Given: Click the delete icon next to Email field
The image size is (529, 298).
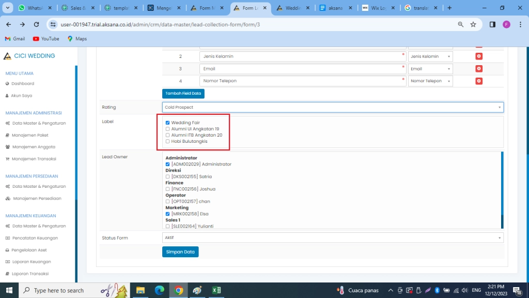Looking at the screenshot, I should tap(478, 68).
